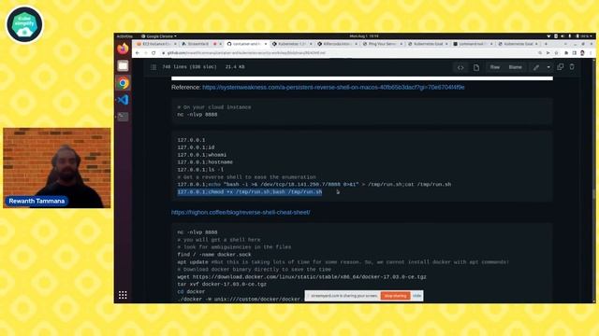Click the 'nc -nlvp 8888' line under cloud instance comment

tap(197, 115)
